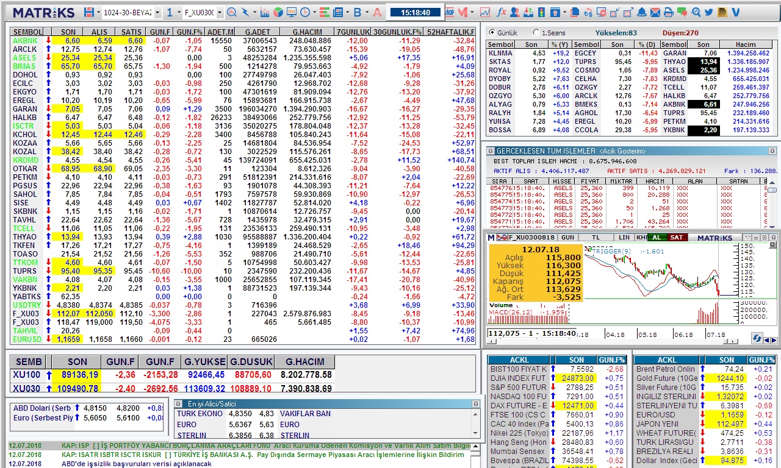The width and height of the screenshot is (781, 468).
Task: Click the chart refresh arrows button
Action: (757, 338)
